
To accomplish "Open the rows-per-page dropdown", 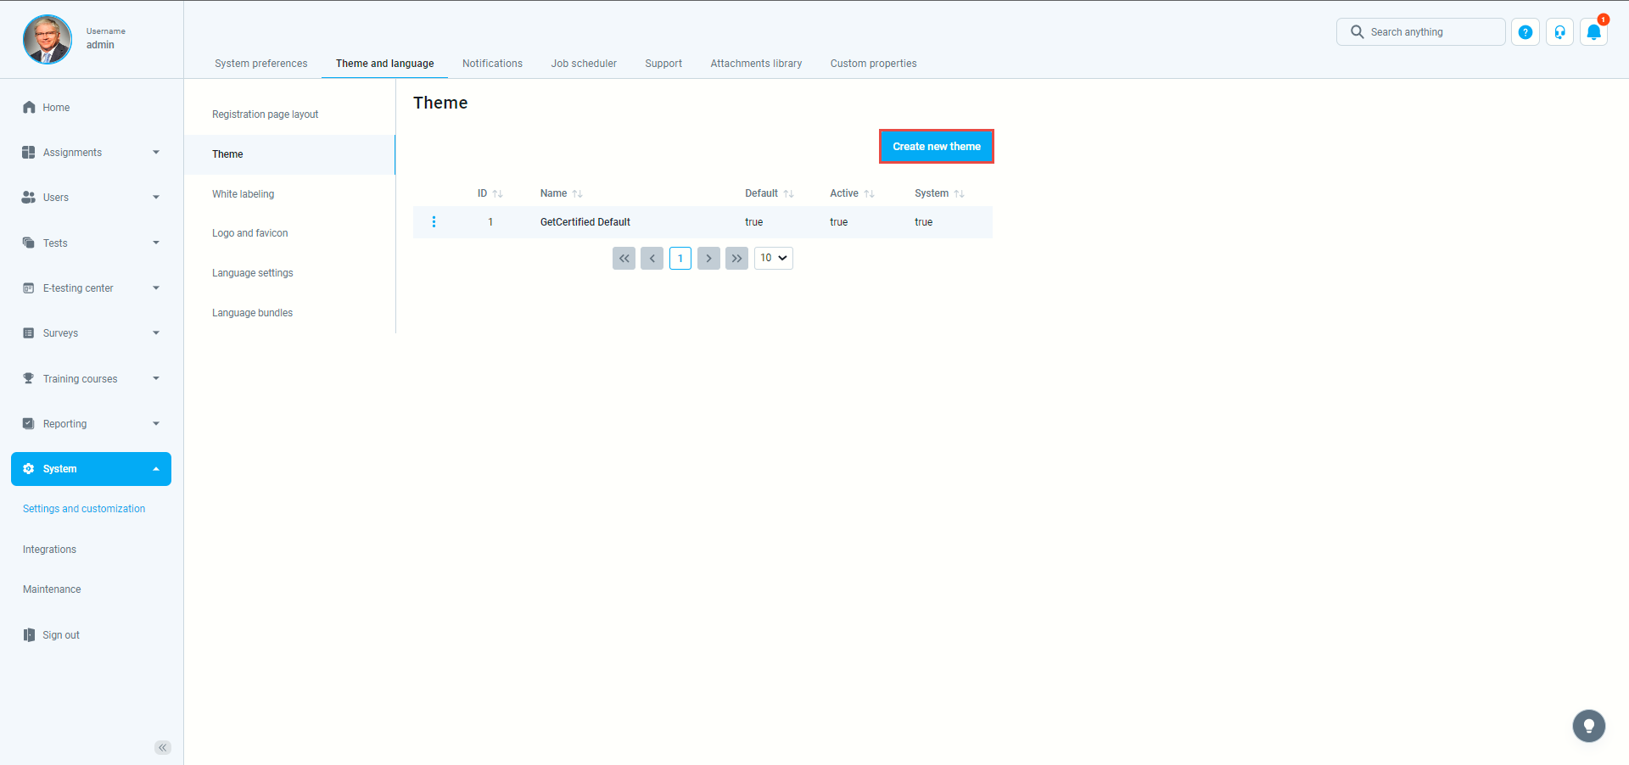I will tap(773, 259).
